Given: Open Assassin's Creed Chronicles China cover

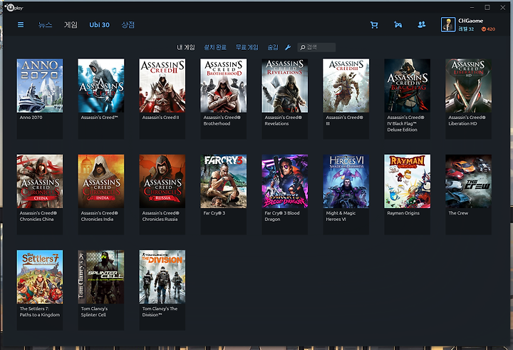Looking at the screenshot, I should point(40,181).
